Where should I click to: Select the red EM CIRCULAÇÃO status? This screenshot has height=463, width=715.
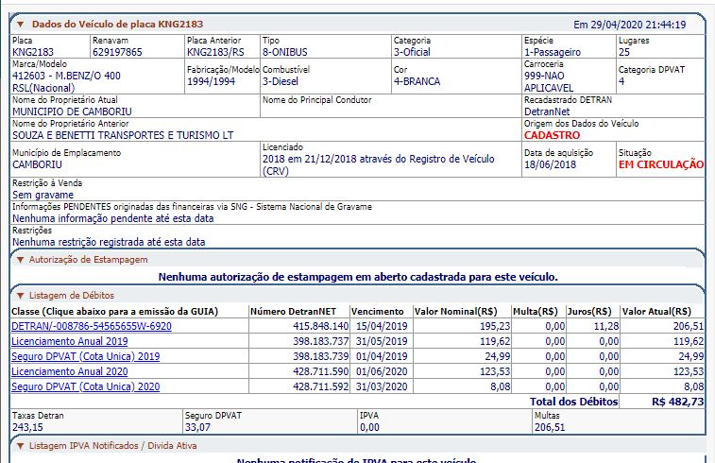pyautogui.click(x=661, y=164)
